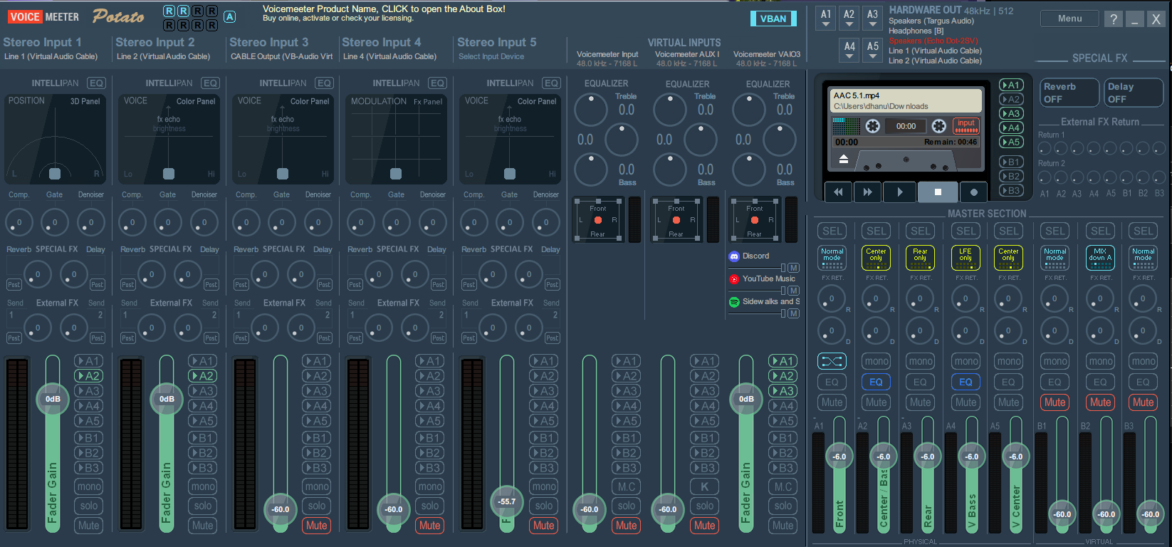Mute the Voicemeeter VAIO3 strip
Screen dimensions: 1172x547
click(x=783, y=526)
